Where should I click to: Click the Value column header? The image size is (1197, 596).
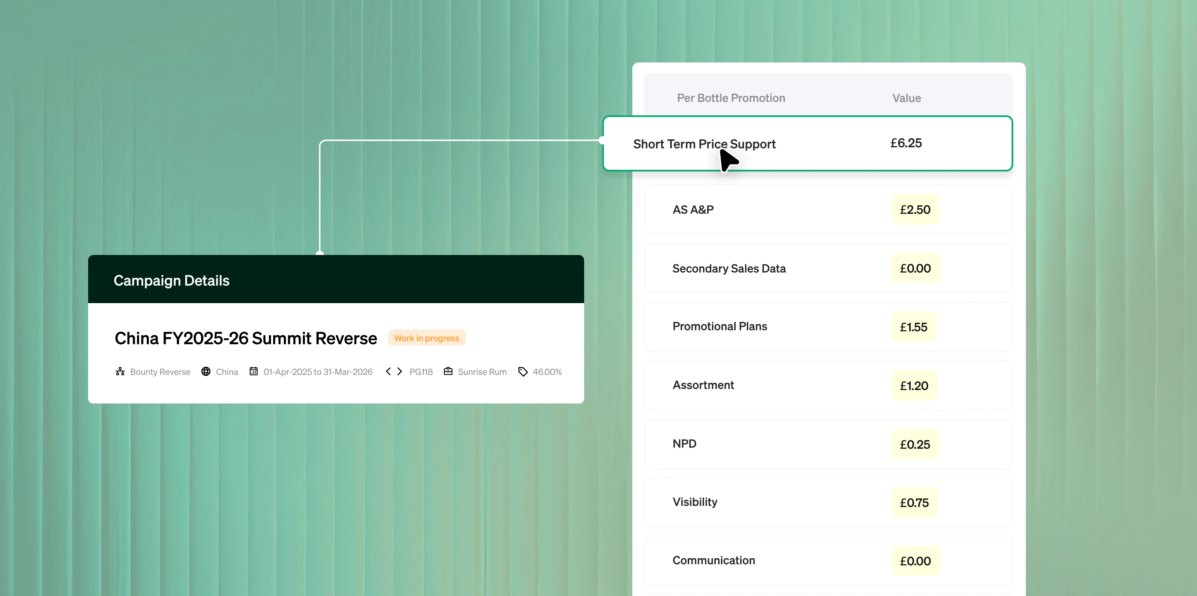[906, 98]
